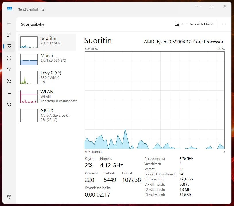
Task: Select the Suoritin performance item
Action: 47,42
